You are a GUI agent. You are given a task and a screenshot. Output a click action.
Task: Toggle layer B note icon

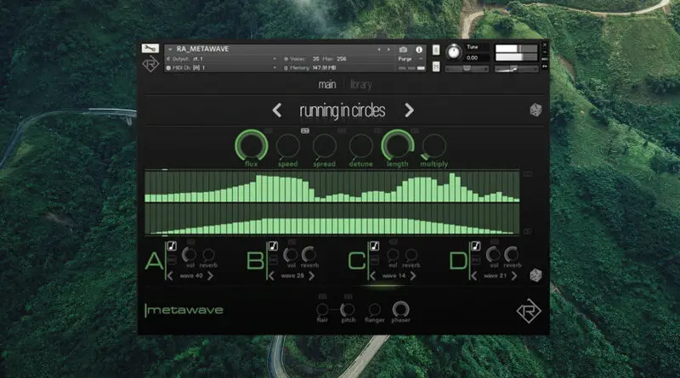[x=273, y=245]
